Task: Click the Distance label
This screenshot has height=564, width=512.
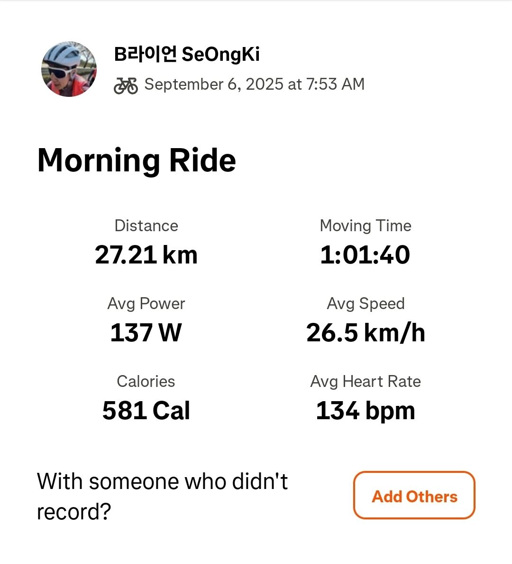Action: coord(146,226)
